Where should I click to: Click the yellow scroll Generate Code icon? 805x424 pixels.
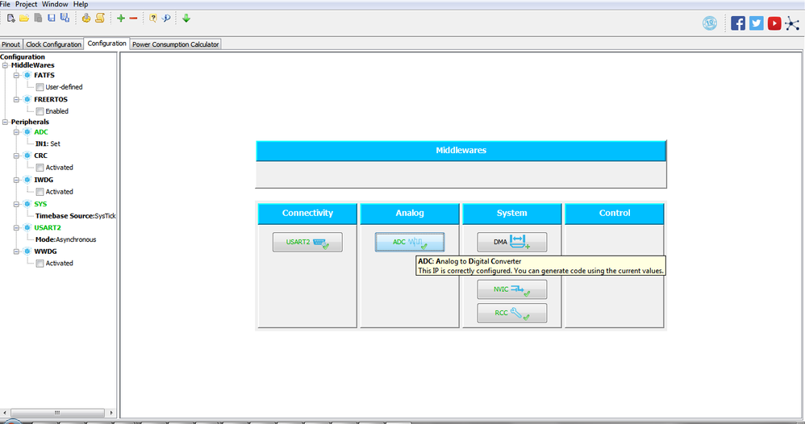point(99,18)
